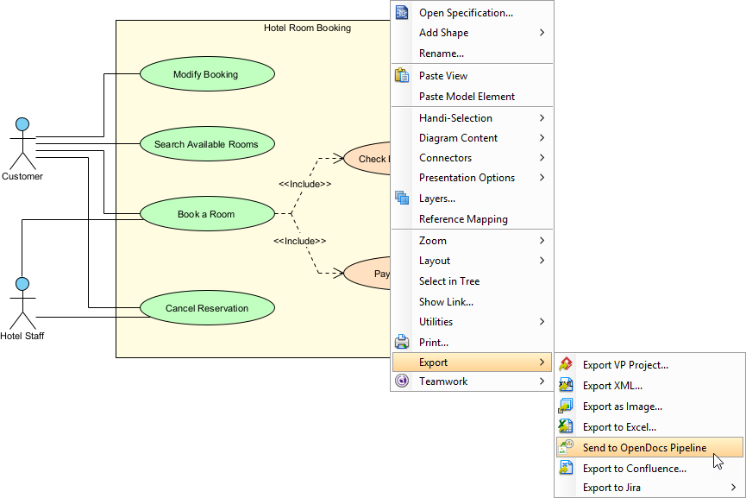Viewport: 746px width, 498px height.
Task: Choose Reference Mapping
Action: pyautogui.click(x=466, y=218)
